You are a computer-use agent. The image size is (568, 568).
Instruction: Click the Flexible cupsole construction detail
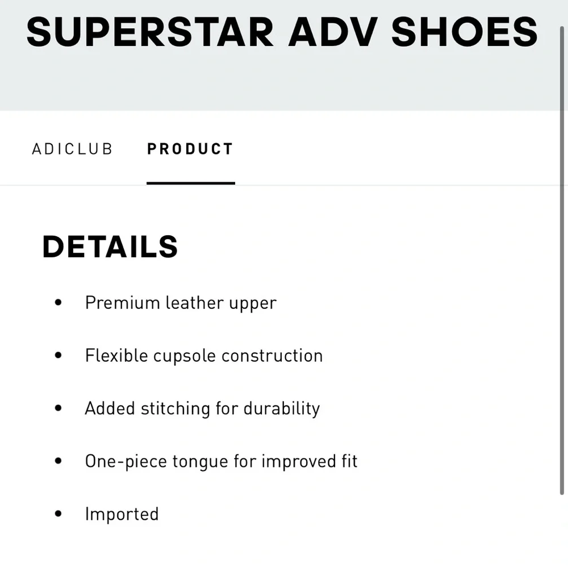(203, 355)
